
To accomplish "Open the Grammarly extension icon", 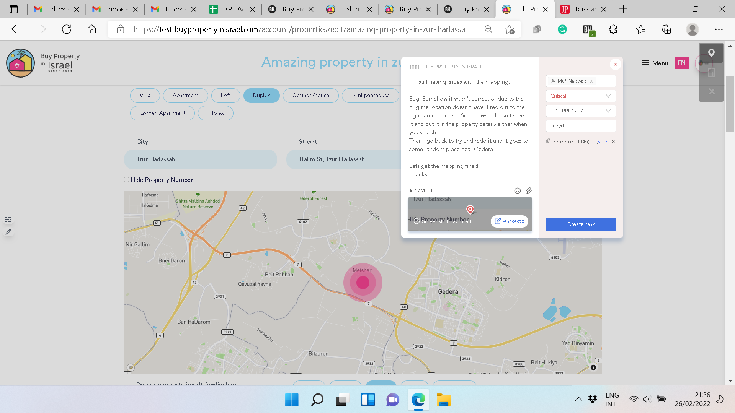I will (x=562, y=29).
